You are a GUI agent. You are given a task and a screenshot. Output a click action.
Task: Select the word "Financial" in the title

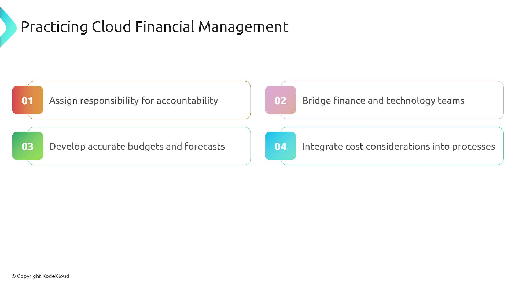[164, 27]
